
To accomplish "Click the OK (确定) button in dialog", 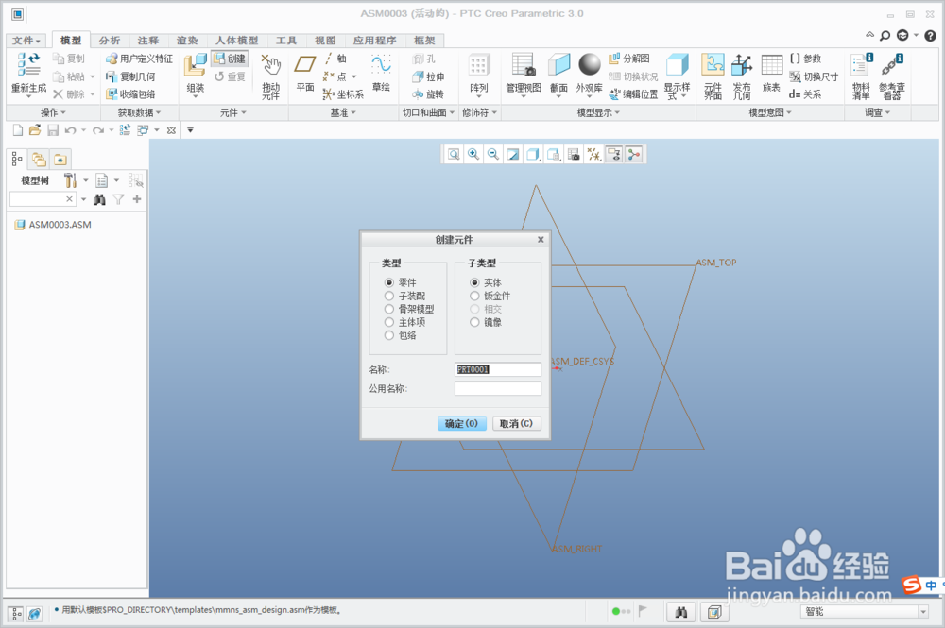I will 461,423.
